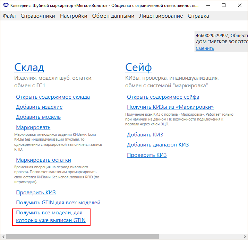Minimize the Клеверенс window
Viewport: 248px width, 240px height.
click(x=208, y=6)
